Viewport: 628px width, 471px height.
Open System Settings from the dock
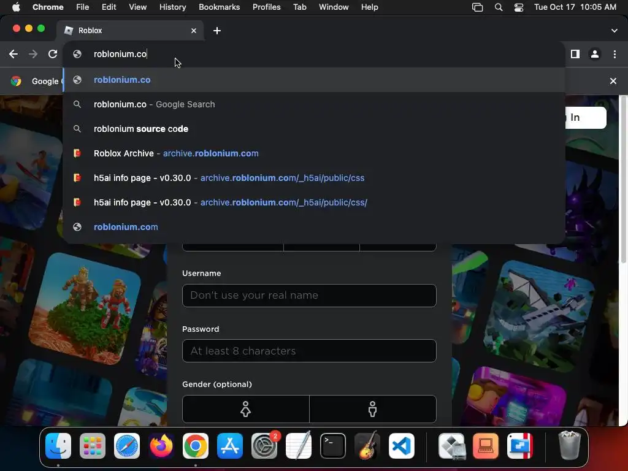[264, 446]
